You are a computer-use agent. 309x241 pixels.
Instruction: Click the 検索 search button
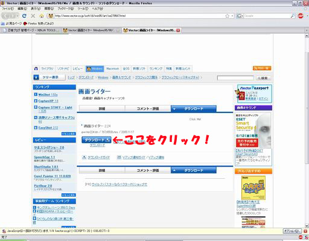click(x=263, y=78)
